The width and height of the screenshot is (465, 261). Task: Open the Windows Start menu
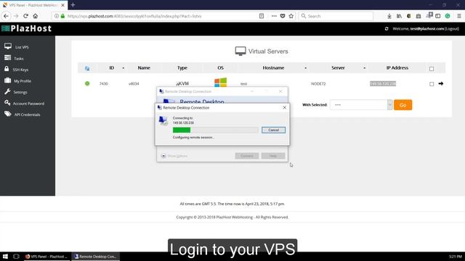click(5, 257)
